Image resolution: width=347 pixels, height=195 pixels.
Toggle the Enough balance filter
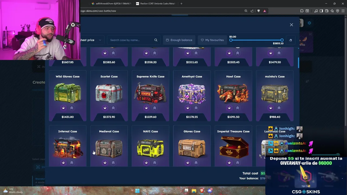tap(179, 40)
